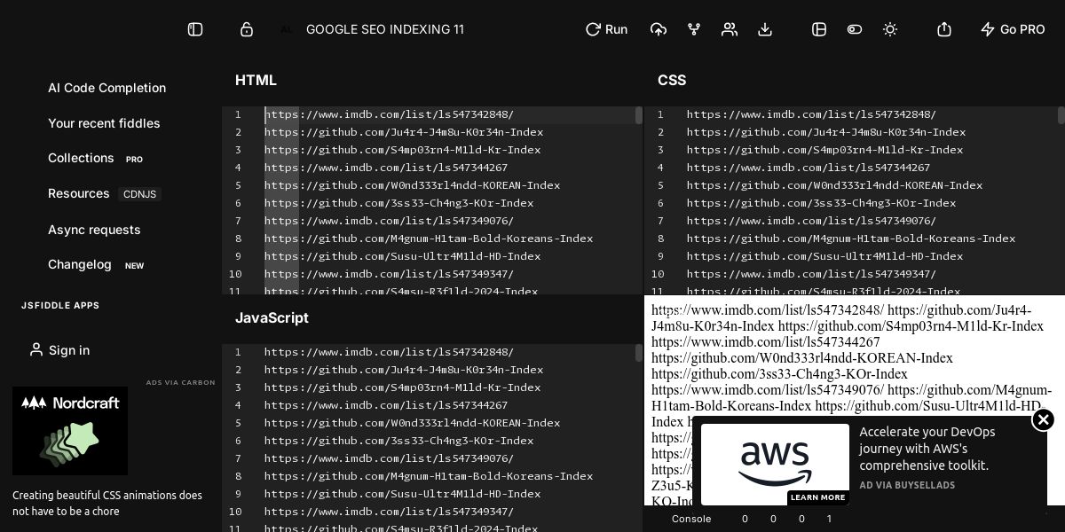The height and width of the screenshot is (532, 1065).
Task: Click CSS line 6 3ss33-Ch4ng3-KOr-Index URL
Action: (821, 203)
